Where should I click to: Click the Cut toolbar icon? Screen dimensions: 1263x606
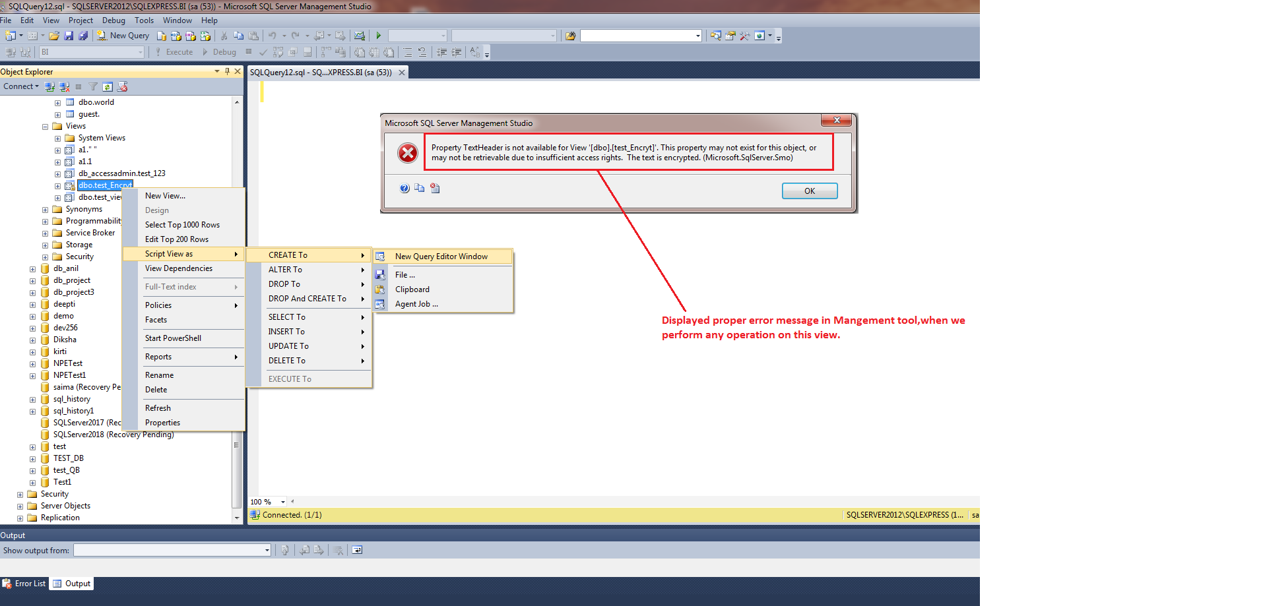[x=224, y=36]
